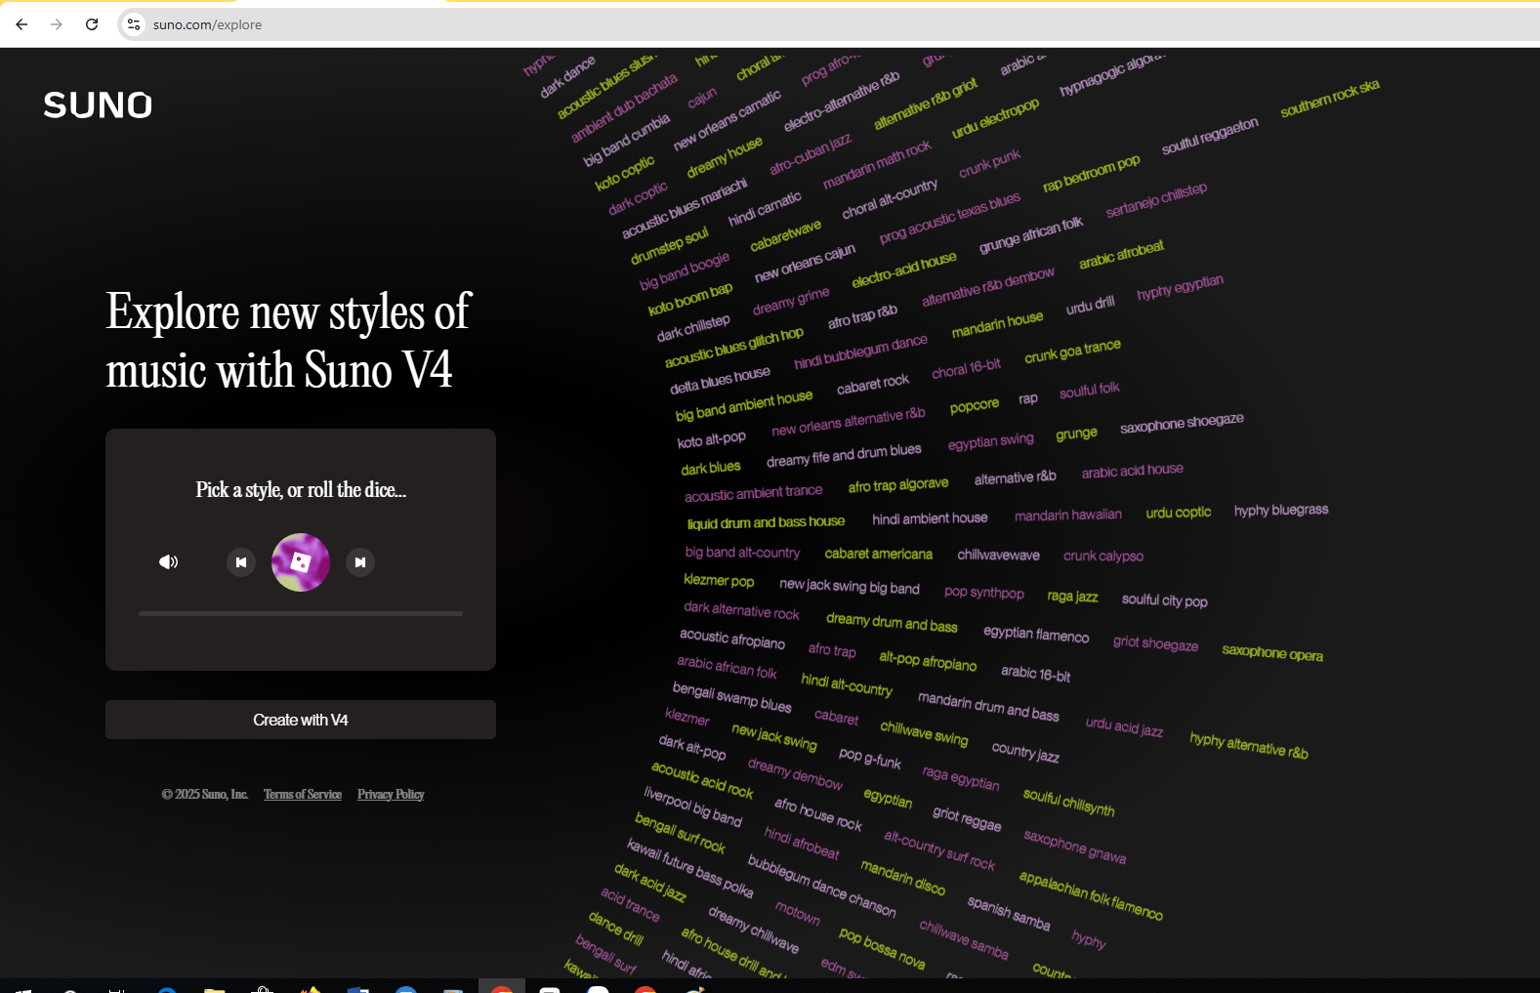Select the 'hyphy bluegrass' style
This screenshot has height=993, width=1540.
point(1280,511)
